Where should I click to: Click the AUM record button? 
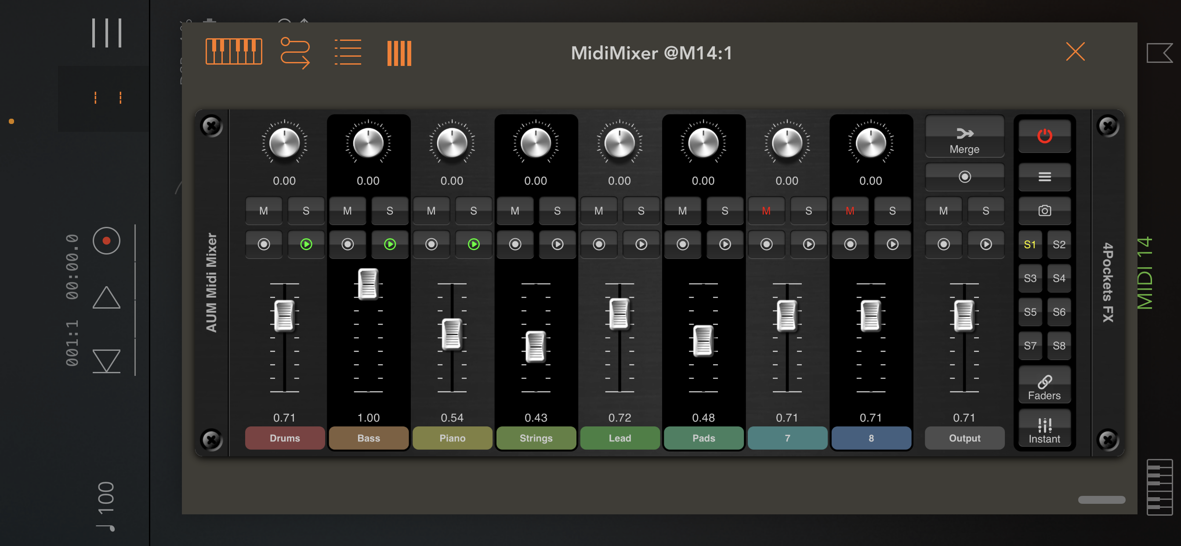point(106,240)
